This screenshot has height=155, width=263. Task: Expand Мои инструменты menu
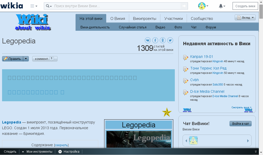tap(37, 151)
